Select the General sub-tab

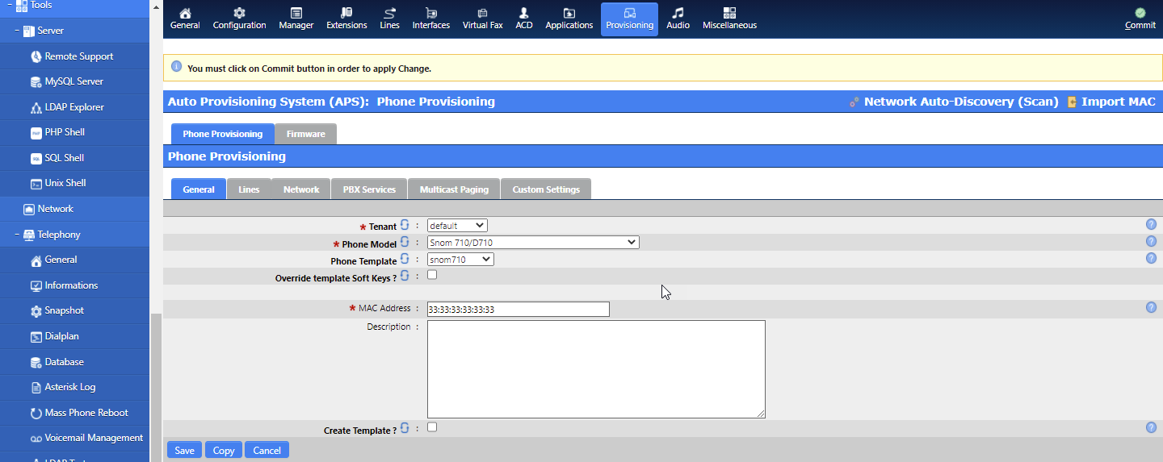(199, 189)
